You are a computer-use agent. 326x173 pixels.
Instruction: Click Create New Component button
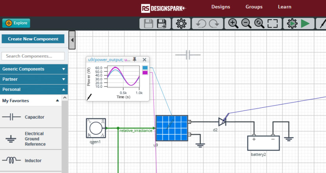pyautogui.click(x=33, y=39)
